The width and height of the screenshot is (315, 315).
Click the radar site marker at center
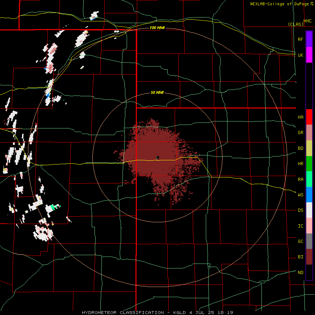point(157,157)
